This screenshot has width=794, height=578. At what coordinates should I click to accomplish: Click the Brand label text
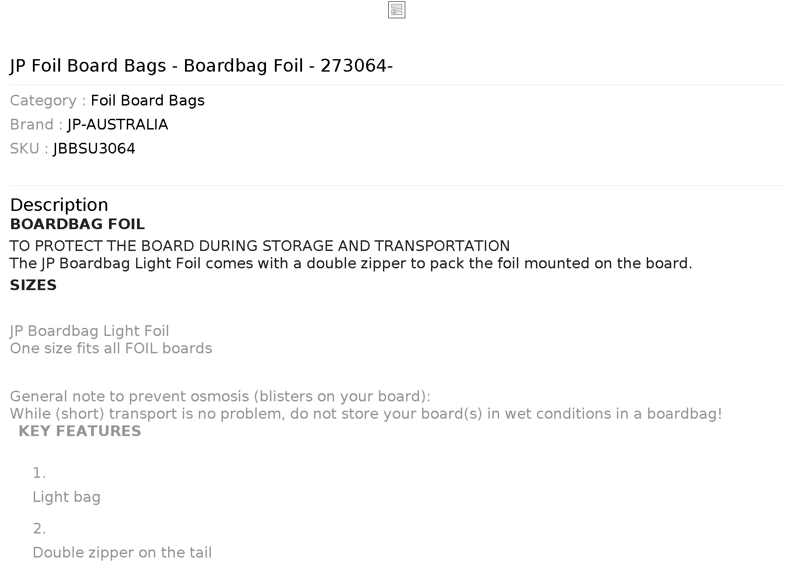point(36,125)
